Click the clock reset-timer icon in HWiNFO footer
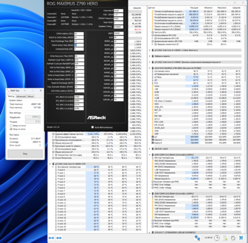This screenshot has width=248, height=243. click(x=216, y=238)
